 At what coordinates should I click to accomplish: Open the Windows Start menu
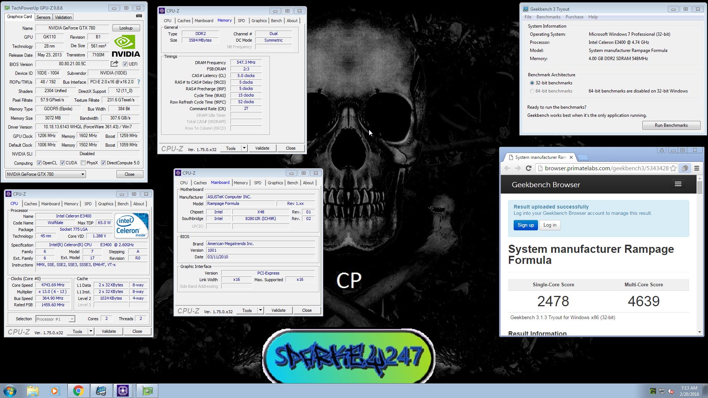coord(10,391)
